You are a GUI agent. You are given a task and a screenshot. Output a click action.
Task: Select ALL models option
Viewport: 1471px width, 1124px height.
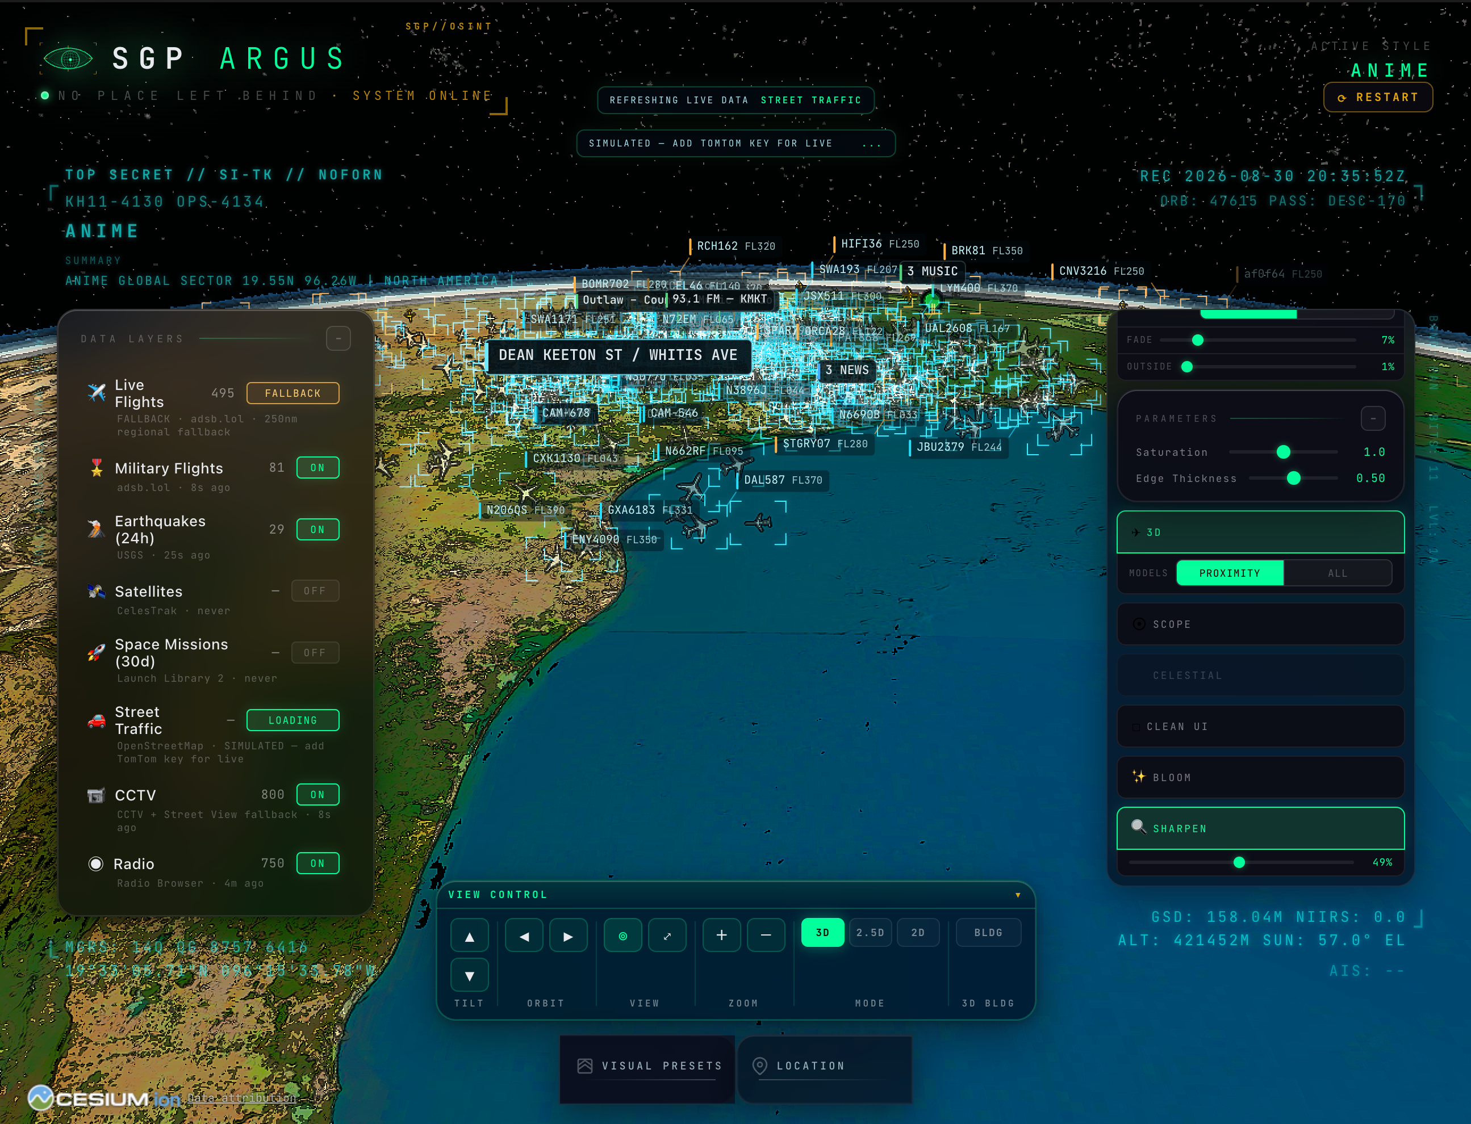click(x=1338, y=573)
